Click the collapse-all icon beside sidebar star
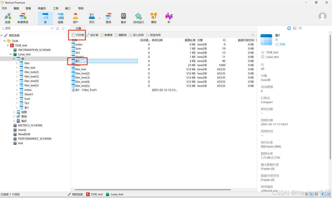Viewport: 332px width, 198px height. pyautogui.click(x=63, y=28)
